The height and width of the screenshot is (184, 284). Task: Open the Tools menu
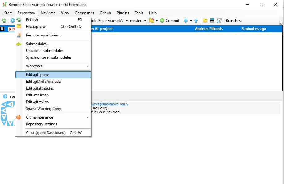click(139, 13)
